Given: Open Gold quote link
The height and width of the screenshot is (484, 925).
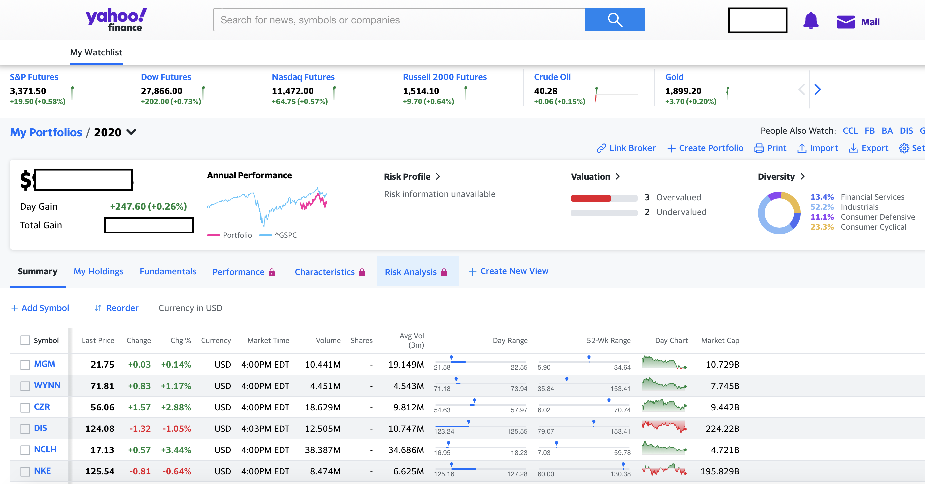Looking at the screenshot, I should point(674,77).
